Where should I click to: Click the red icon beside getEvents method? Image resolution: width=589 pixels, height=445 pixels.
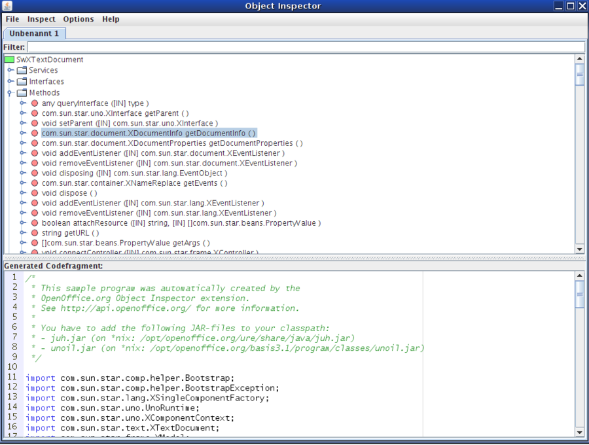(34, 183)
